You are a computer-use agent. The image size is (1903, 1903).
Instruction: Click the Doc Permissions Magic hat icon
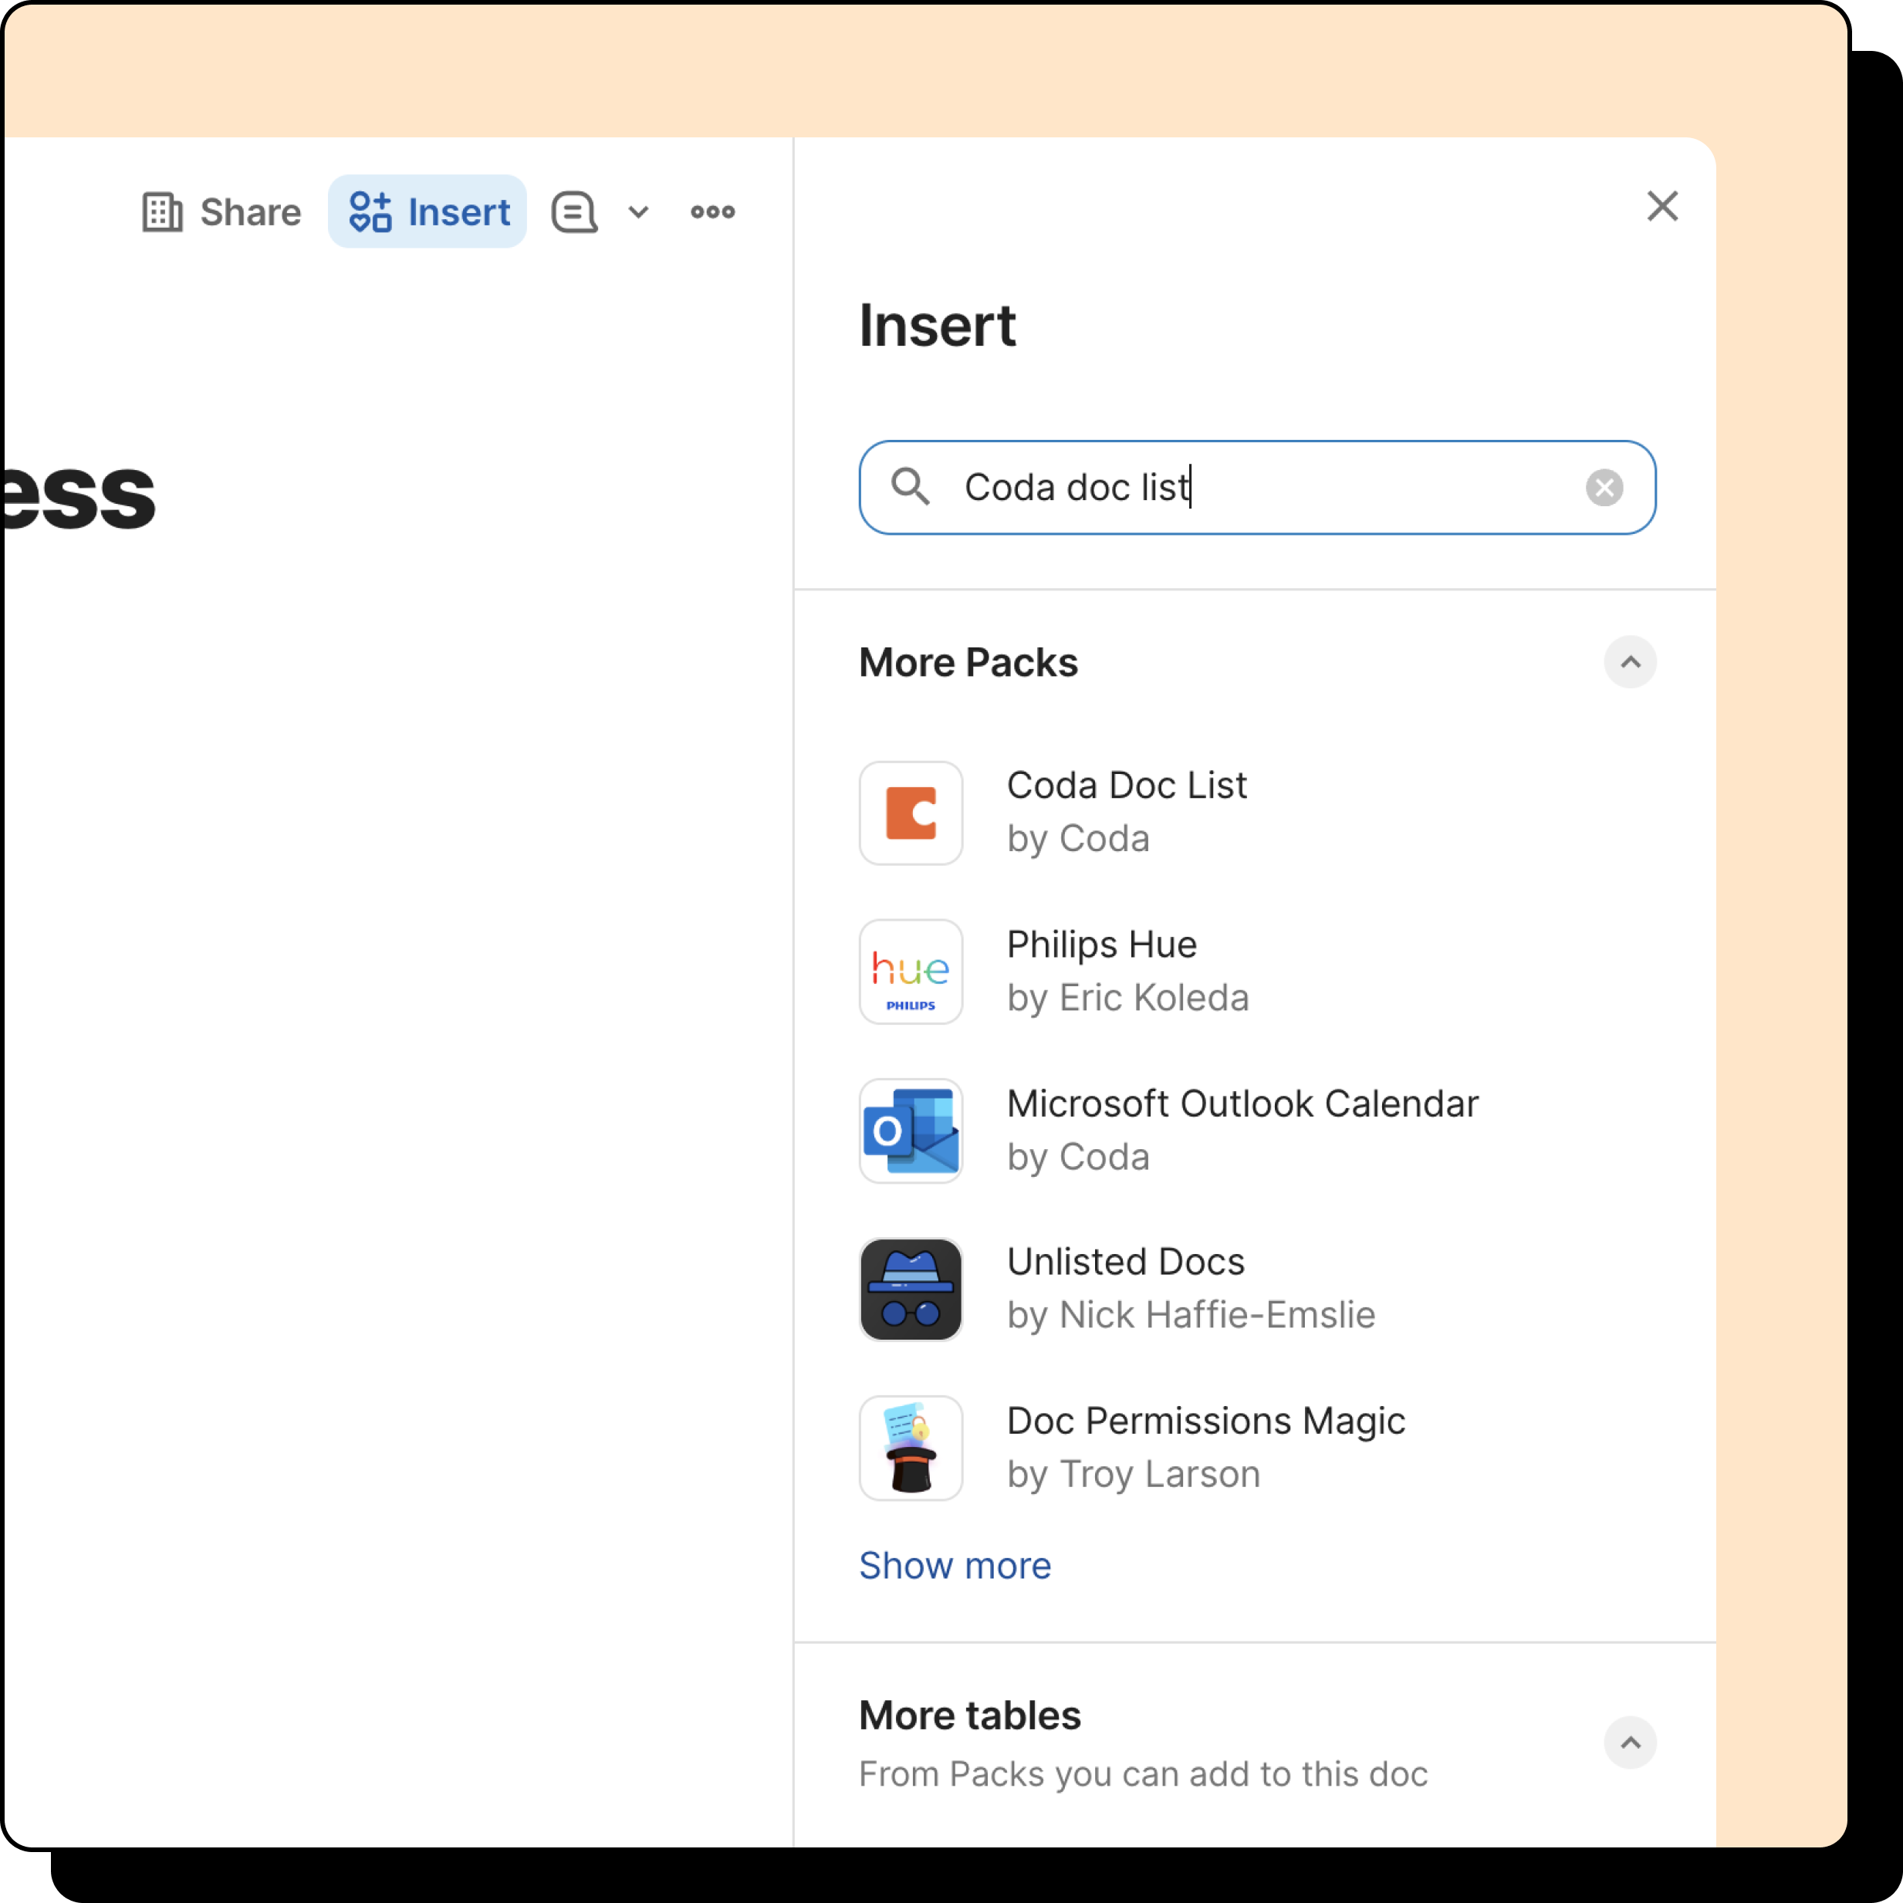[910, 1447]
